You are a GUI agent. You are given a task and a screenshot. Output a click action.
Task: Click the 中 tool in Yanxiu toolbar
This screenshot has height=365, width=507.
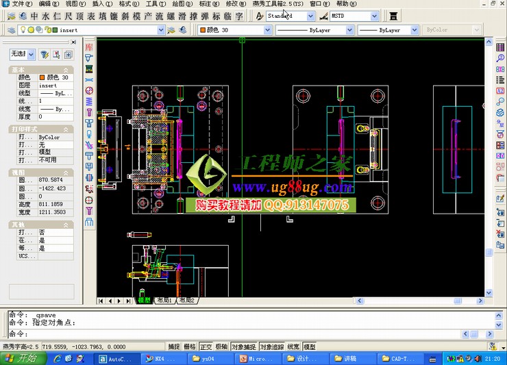click(x=35, y=15)
